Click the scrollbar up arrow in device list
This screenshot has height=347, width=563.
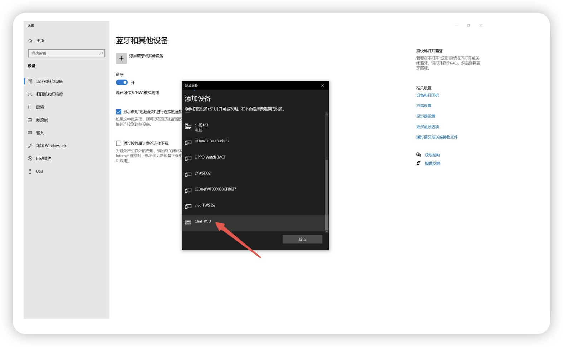click(327, 114)
